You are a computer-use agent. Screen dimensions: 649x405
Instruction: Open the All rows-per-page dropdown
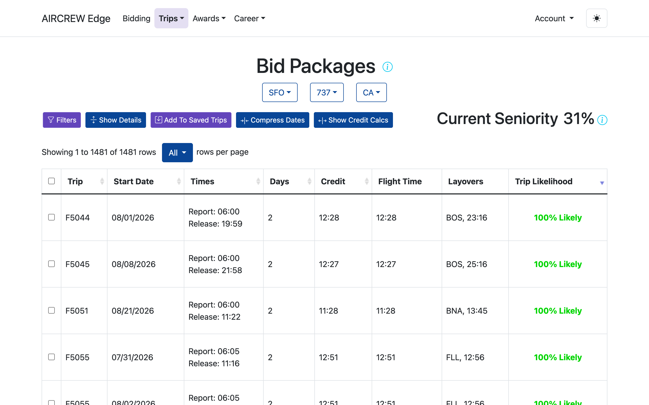(177, 153)
